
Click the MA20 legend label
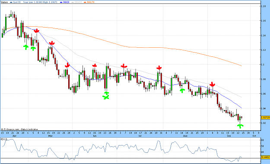(66, 2)
